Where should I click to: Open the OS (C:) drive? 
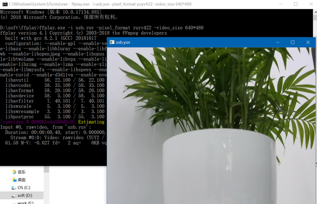pos(24,188)
